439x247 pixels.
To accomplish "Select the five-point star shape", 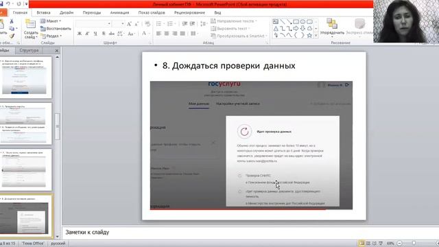I will 309,36.
